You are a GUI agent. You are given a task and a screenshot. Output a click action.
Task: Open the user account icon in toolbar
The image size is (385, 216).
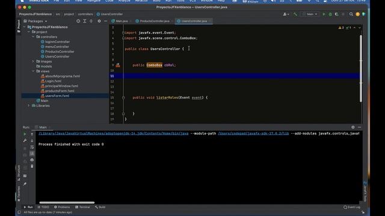coord(286,14)
